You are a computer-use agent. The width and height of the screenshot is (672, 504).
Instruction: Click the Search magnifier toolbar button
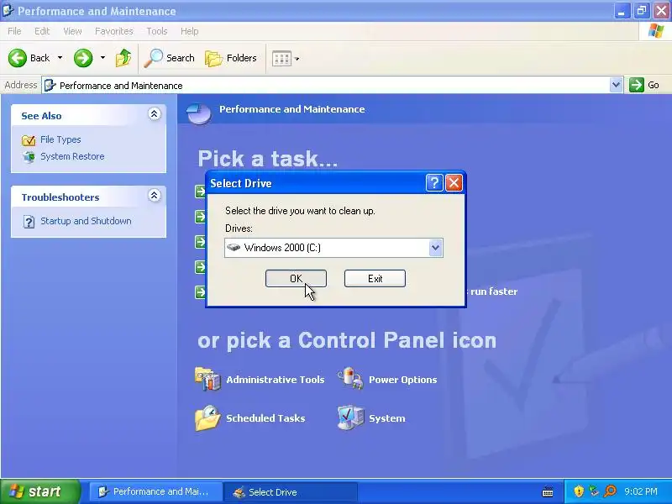[x=170, y=58]
